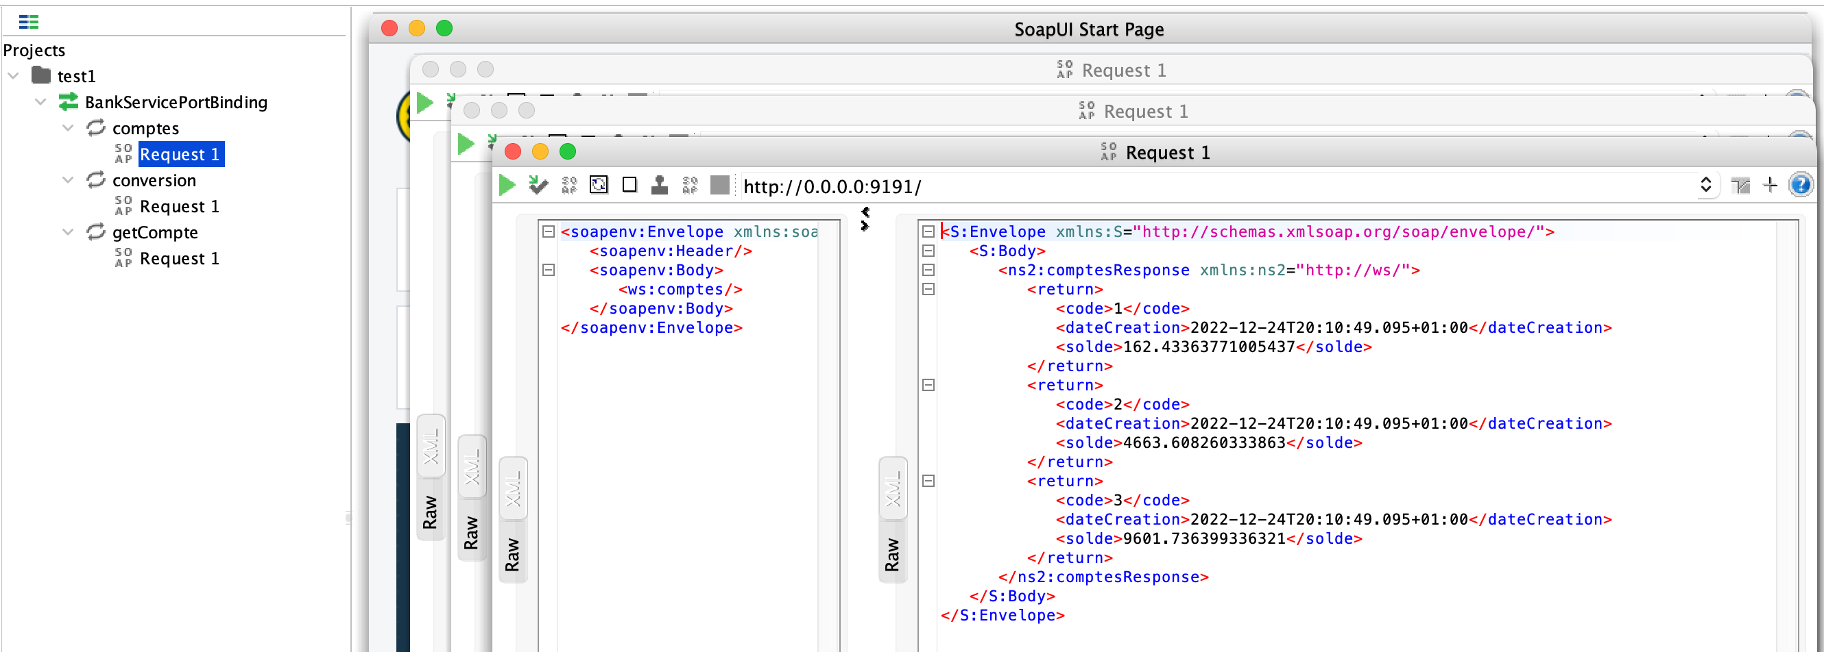Open the endpoint URL dropdown arrows
This screenshot has width=1824, height=652.
pos(1705,186)
